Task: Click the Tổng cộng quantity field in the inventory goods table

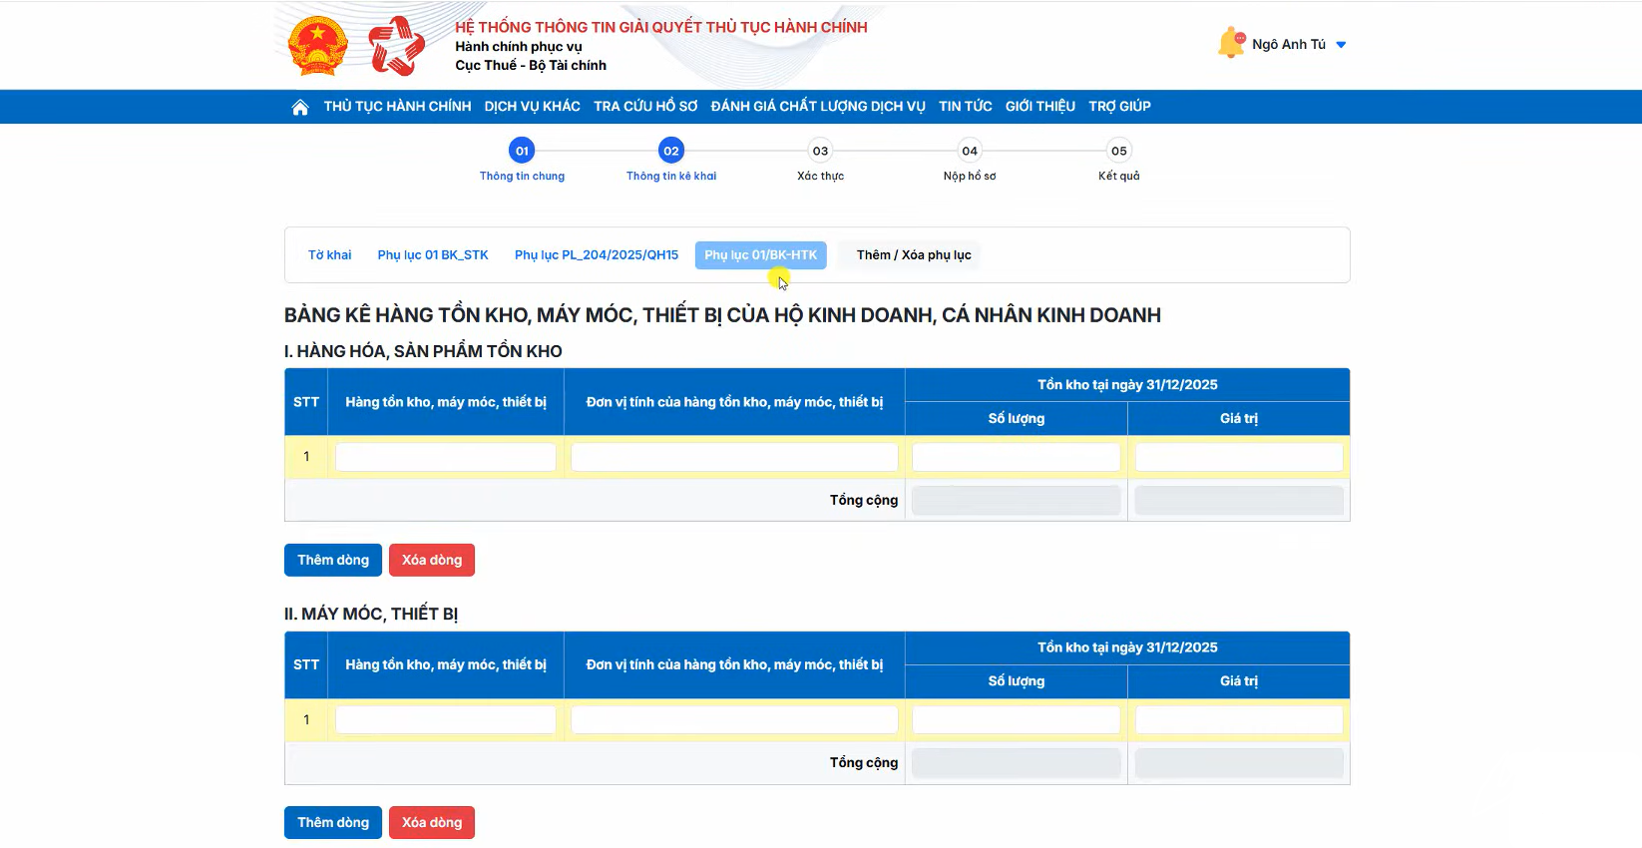Action: click(1017, 501)
